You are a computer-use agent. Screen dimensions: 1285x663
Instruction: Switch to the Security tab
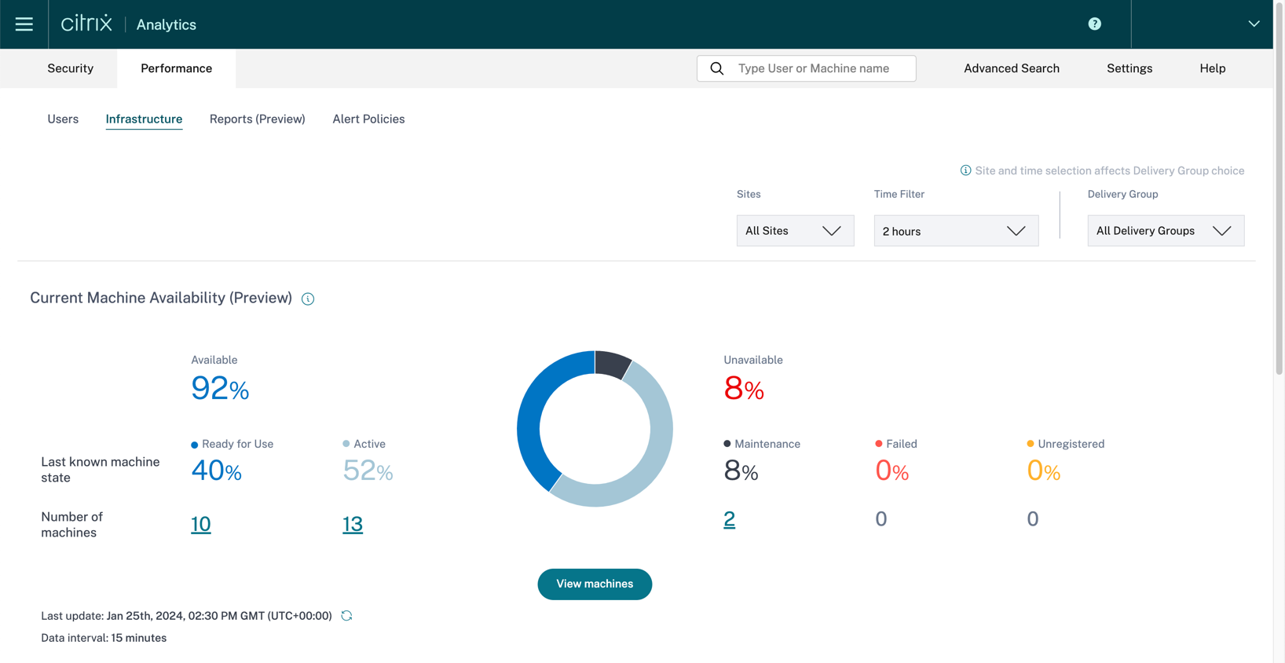(x=70, y=68)
